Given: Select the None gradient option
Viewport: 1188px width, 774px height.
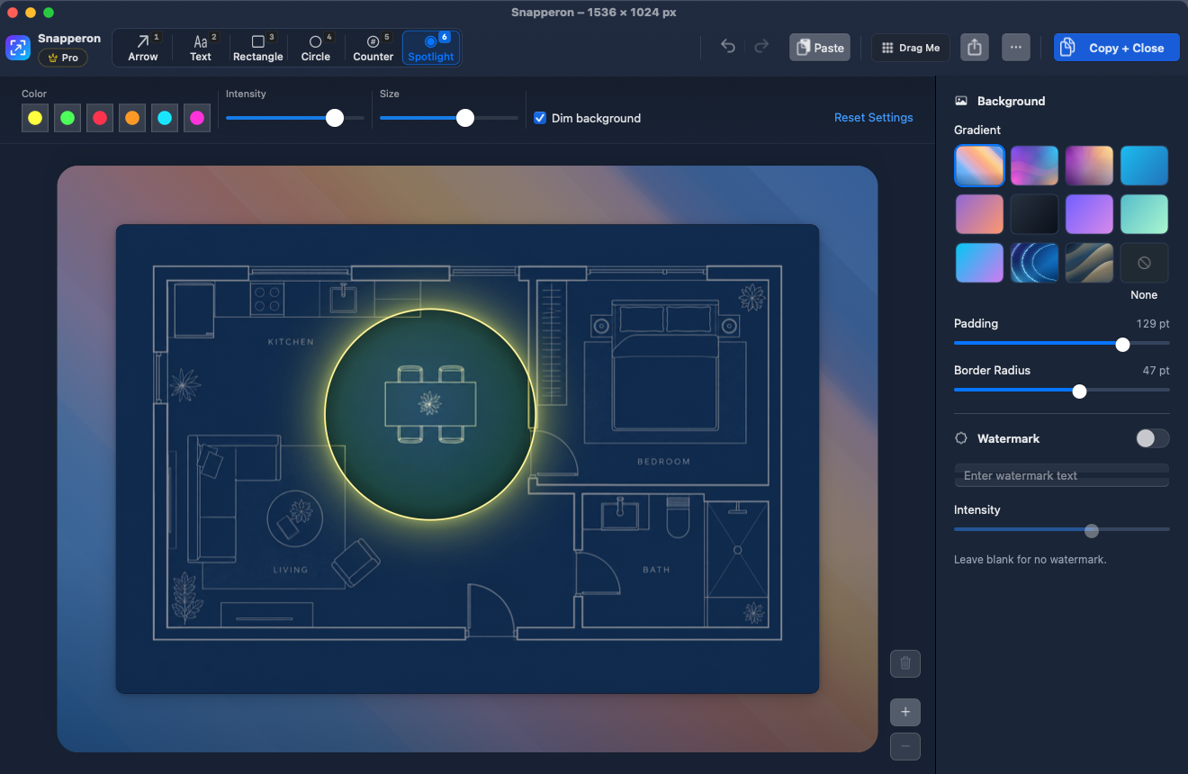Looking at the screenshot, I should [x=1144, y=263].
